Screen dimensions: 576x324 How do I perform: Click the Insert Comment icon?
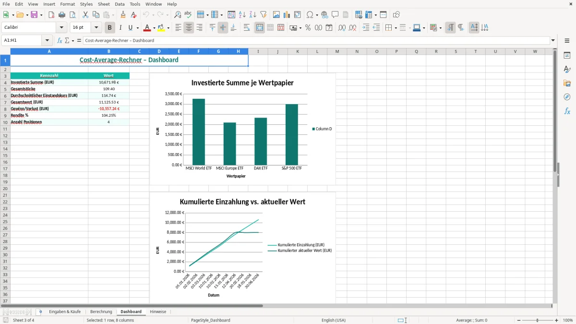[x=335, y=15]
